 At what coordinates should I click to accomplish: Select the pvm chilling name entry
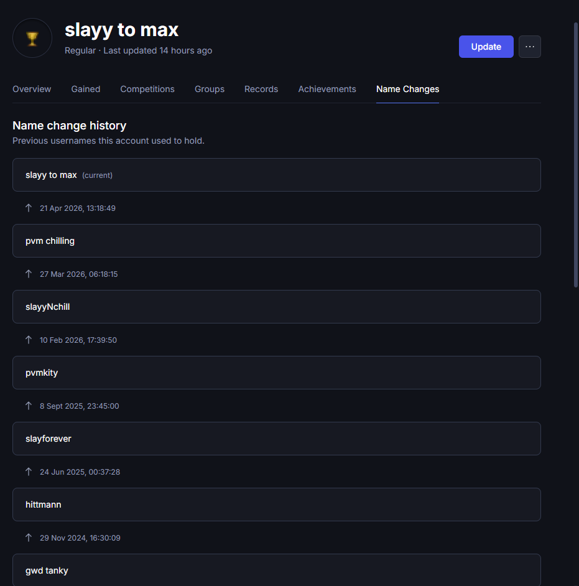tap(276, 241)
